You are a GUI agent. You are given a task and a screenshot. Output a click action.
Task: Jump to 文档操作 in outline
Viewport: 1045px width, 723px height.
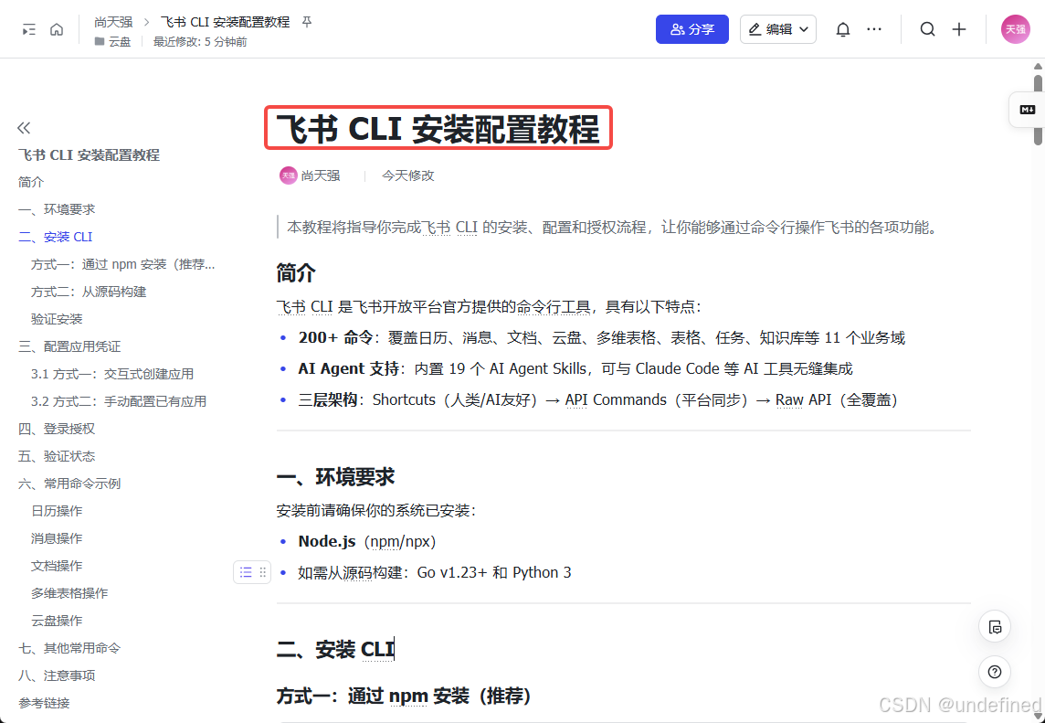tap(57, 565)
